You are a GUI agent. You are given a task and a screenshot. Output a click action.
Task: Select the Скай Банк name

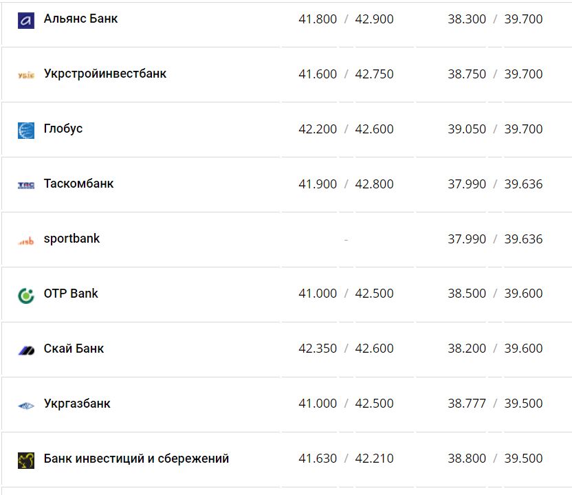(74, 349)
